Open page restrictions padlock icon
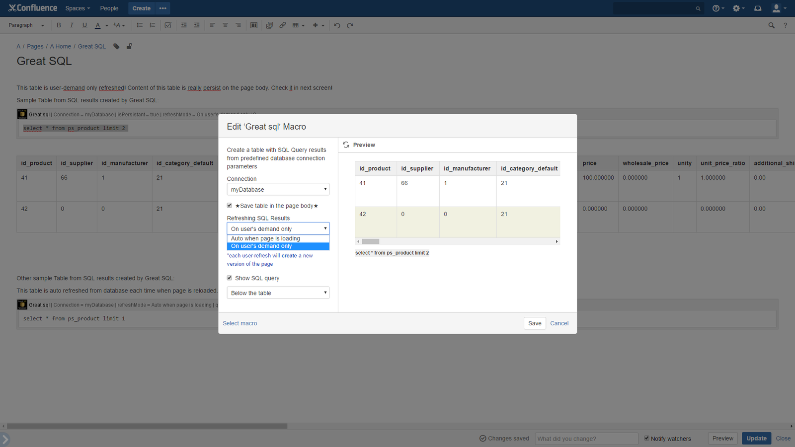This screenshot has height=447, width=795. [129, 46]
